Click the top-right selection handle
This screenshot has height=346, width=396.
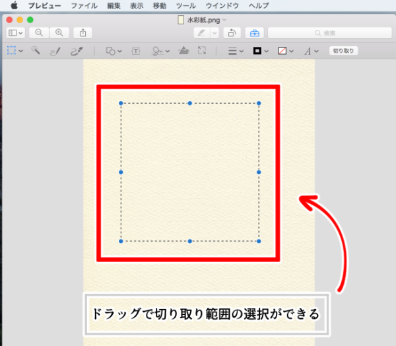point(259,103)
